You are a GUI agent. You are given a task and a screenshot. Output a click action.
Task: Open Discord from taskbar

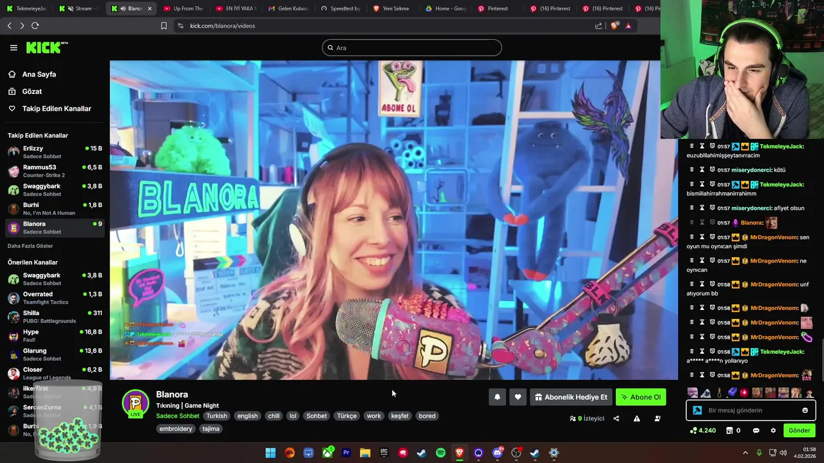coord(497,453)
